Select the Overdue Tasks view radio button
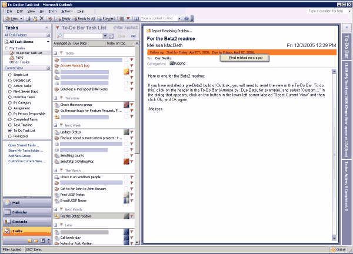This screenshot has width=353, height=254. pyautogui.click(x=9, y=97)
